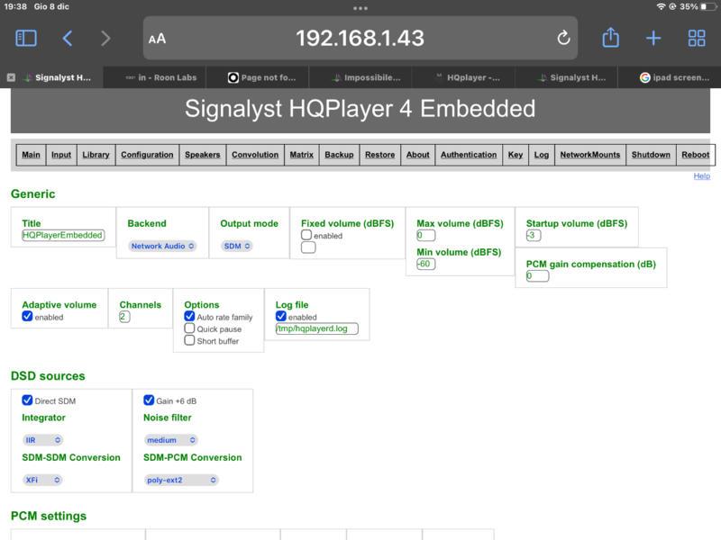
Task: Open the Convolution menu page
Action: coord(255,155)
